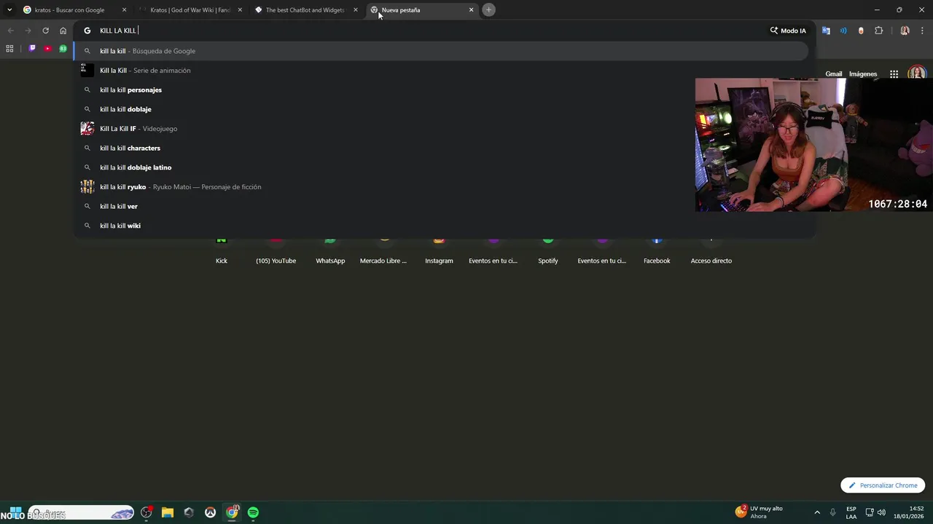Close the ChatBot and Widgets tab
The height and width of the screenshot is (524, 933).
356,10
